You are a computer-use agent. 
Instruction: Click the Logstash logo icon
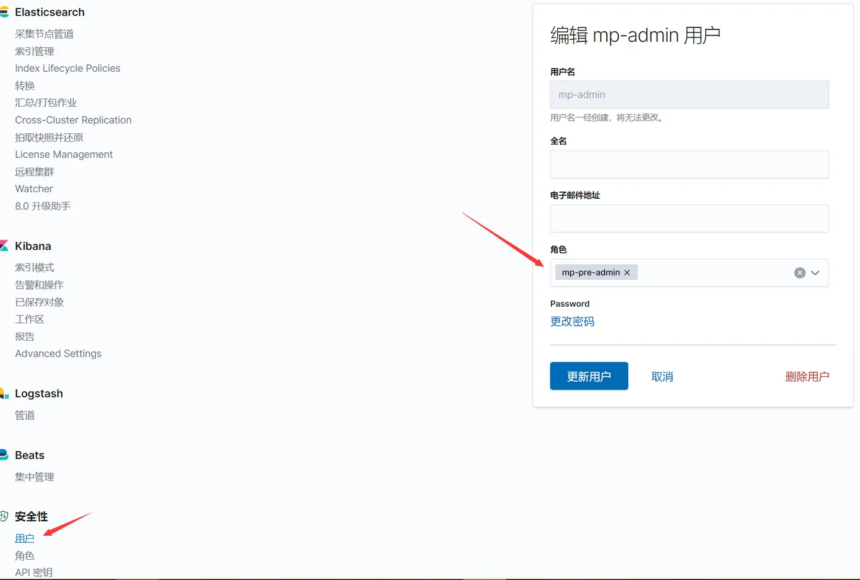click(4, 393)
